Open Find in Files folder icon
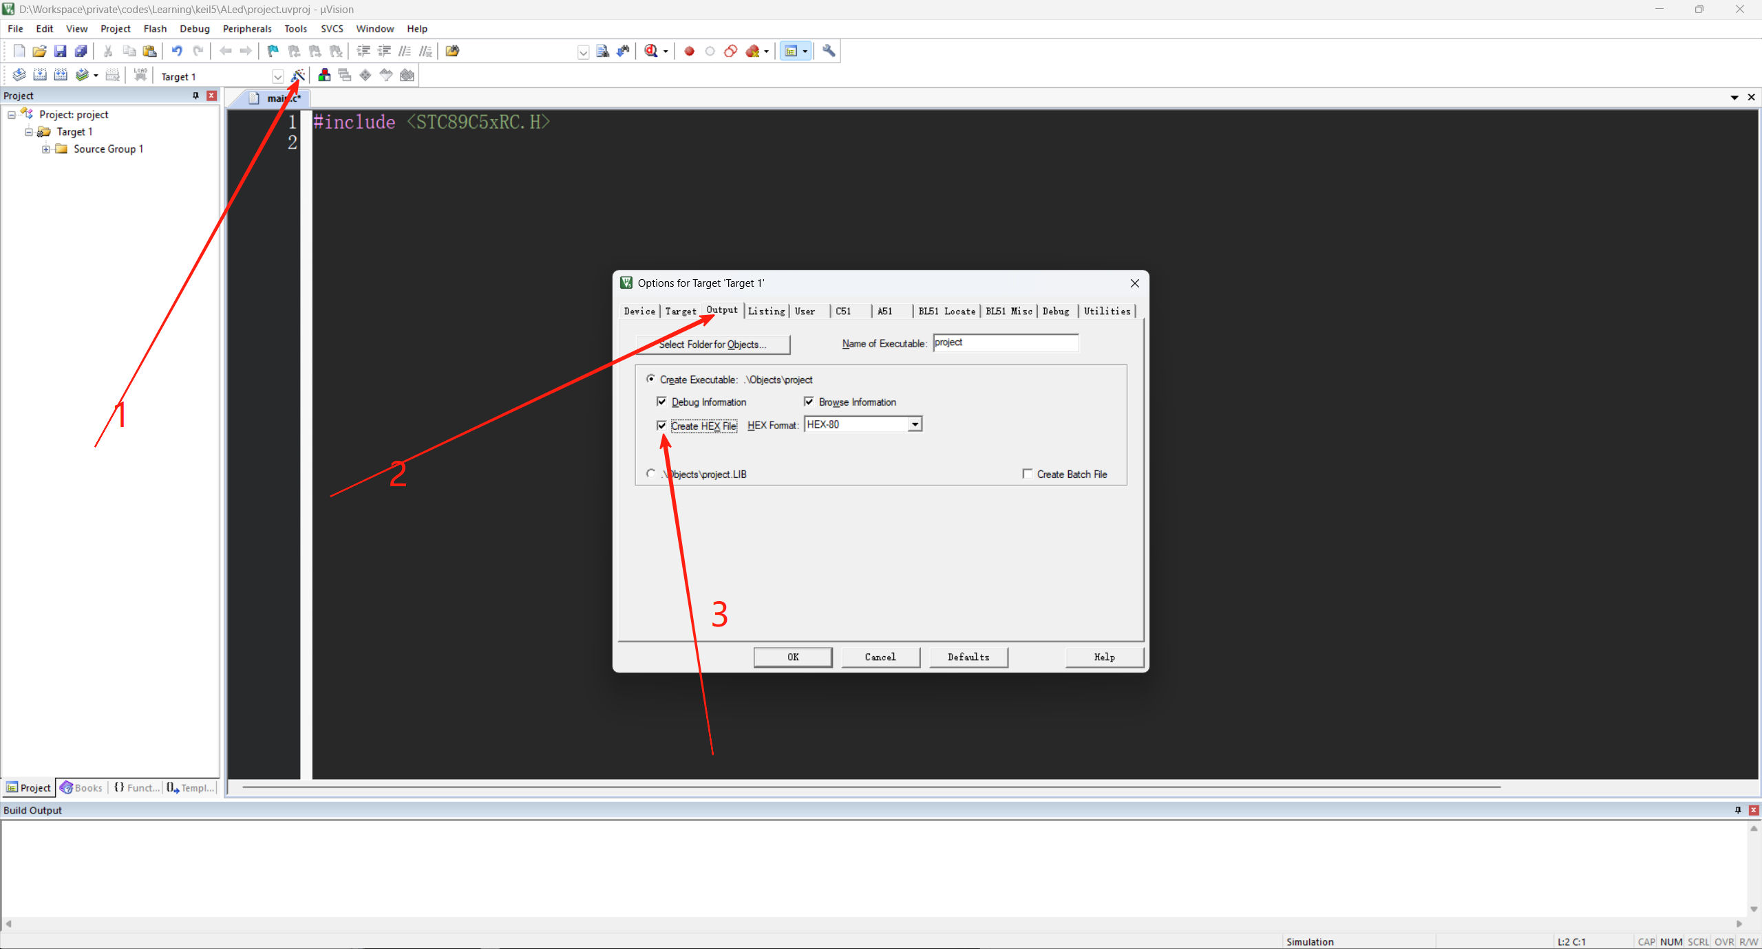Screen dimensions: 1762x949 [x=452, y=51]
